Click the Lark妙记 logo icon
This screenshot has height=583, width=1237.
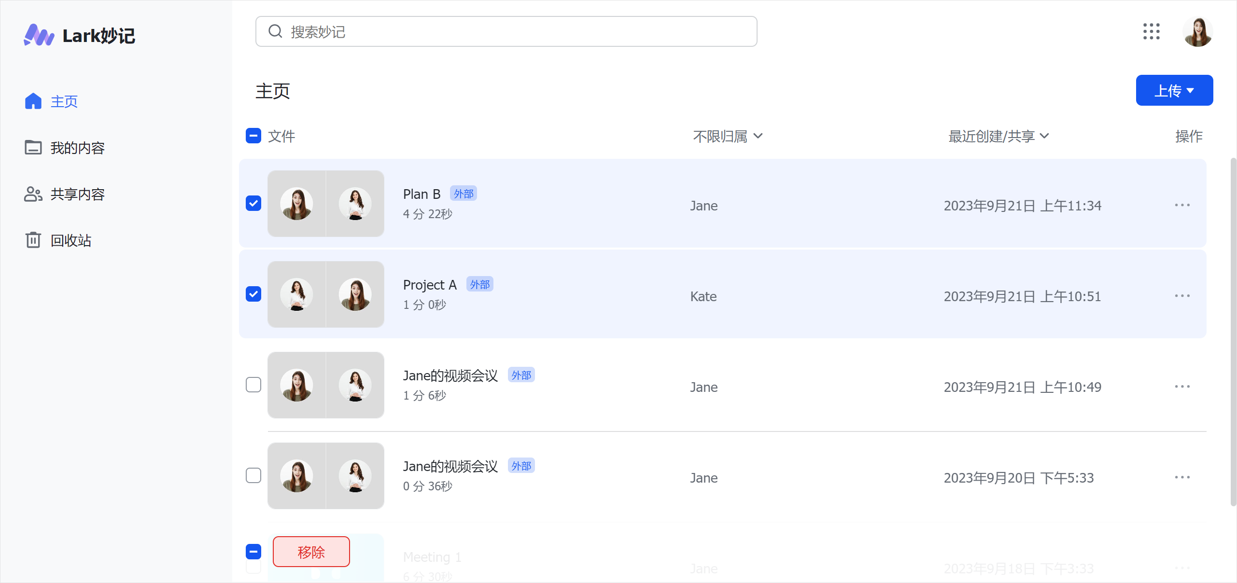point(39,35)
